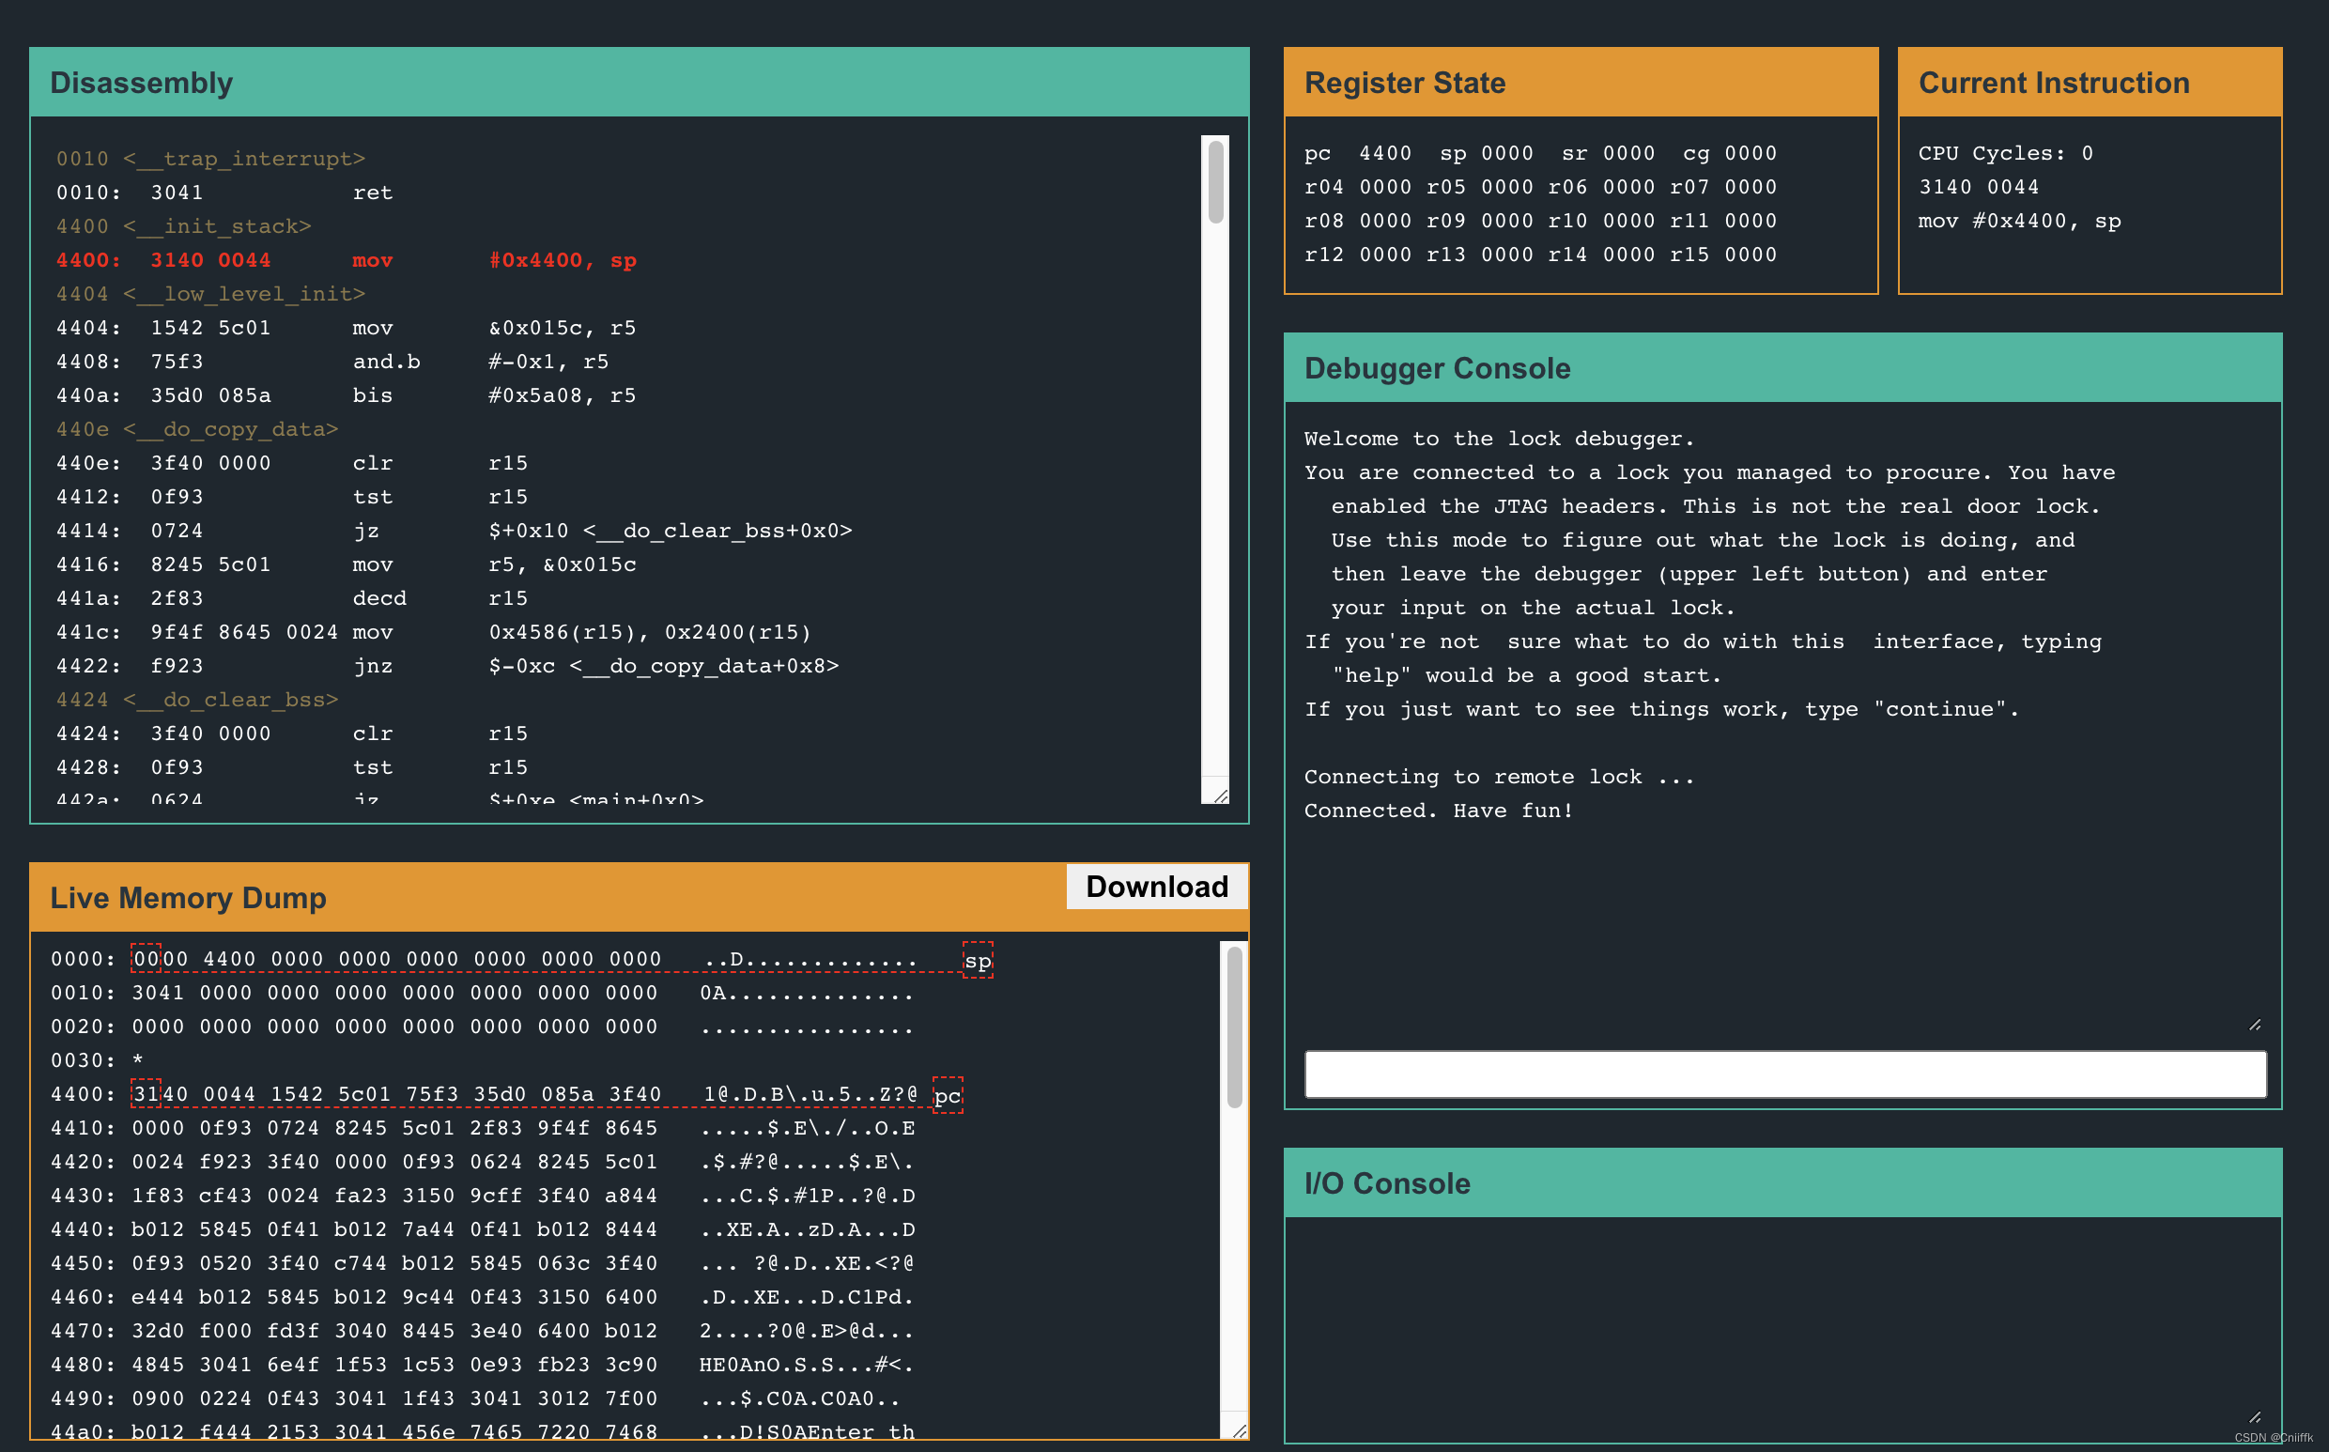Click memory row 4470 in dump

pos(483,1331)
